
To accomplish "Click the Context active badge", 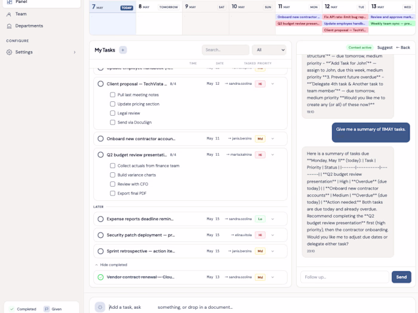I will 360,47.
